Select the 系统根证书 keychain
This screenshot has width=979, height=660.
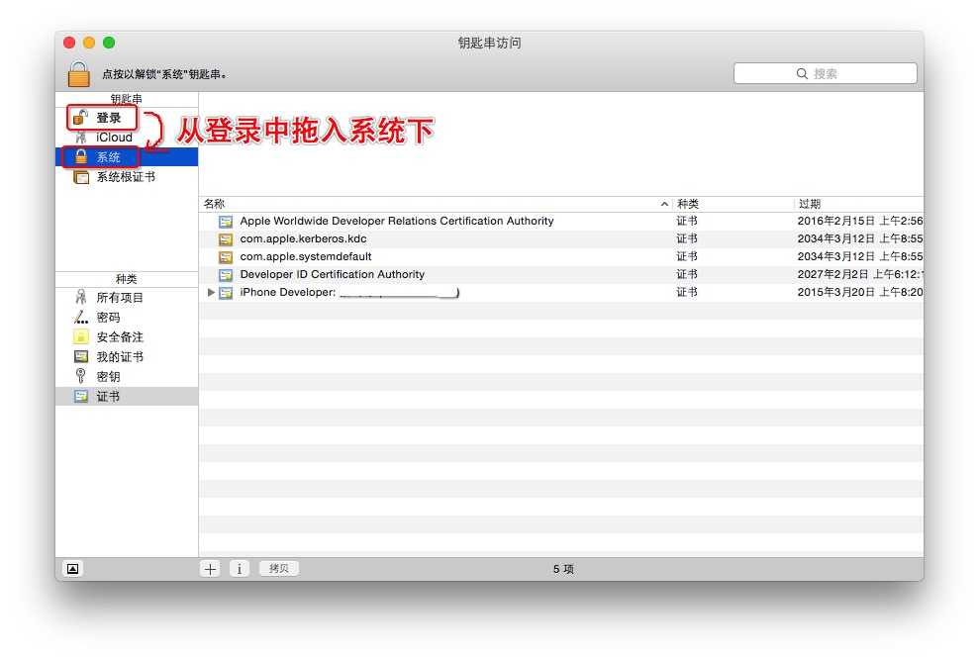coord(127,177)
